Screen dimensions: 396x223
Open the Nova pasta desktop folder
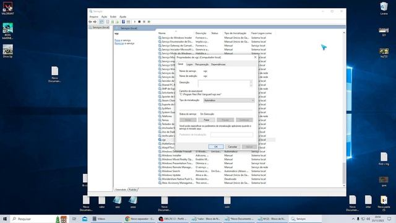tap(384, 203)
